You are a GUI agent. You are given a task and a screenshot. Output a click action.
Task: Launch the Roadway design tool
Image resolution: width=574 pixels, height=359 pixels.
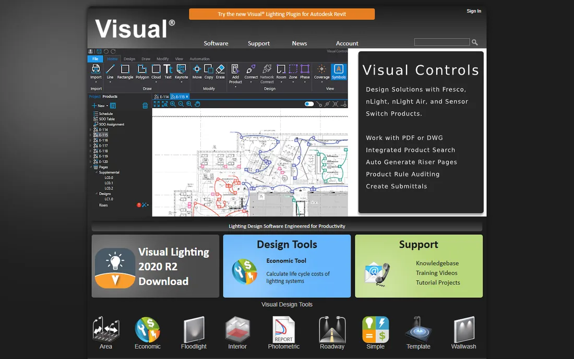tap(332, 329)
